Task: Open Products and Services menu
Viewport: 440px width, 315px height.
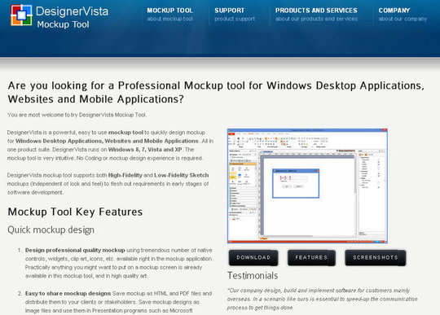Action: (x=316, y=11)
